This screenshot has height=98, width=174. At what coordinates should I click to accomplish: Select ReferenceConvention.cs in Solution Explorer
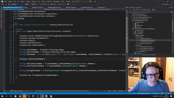146,44
